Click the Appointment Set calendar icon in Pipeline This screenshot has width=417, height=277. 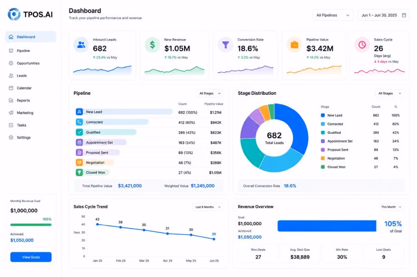(x=79, y=143)
